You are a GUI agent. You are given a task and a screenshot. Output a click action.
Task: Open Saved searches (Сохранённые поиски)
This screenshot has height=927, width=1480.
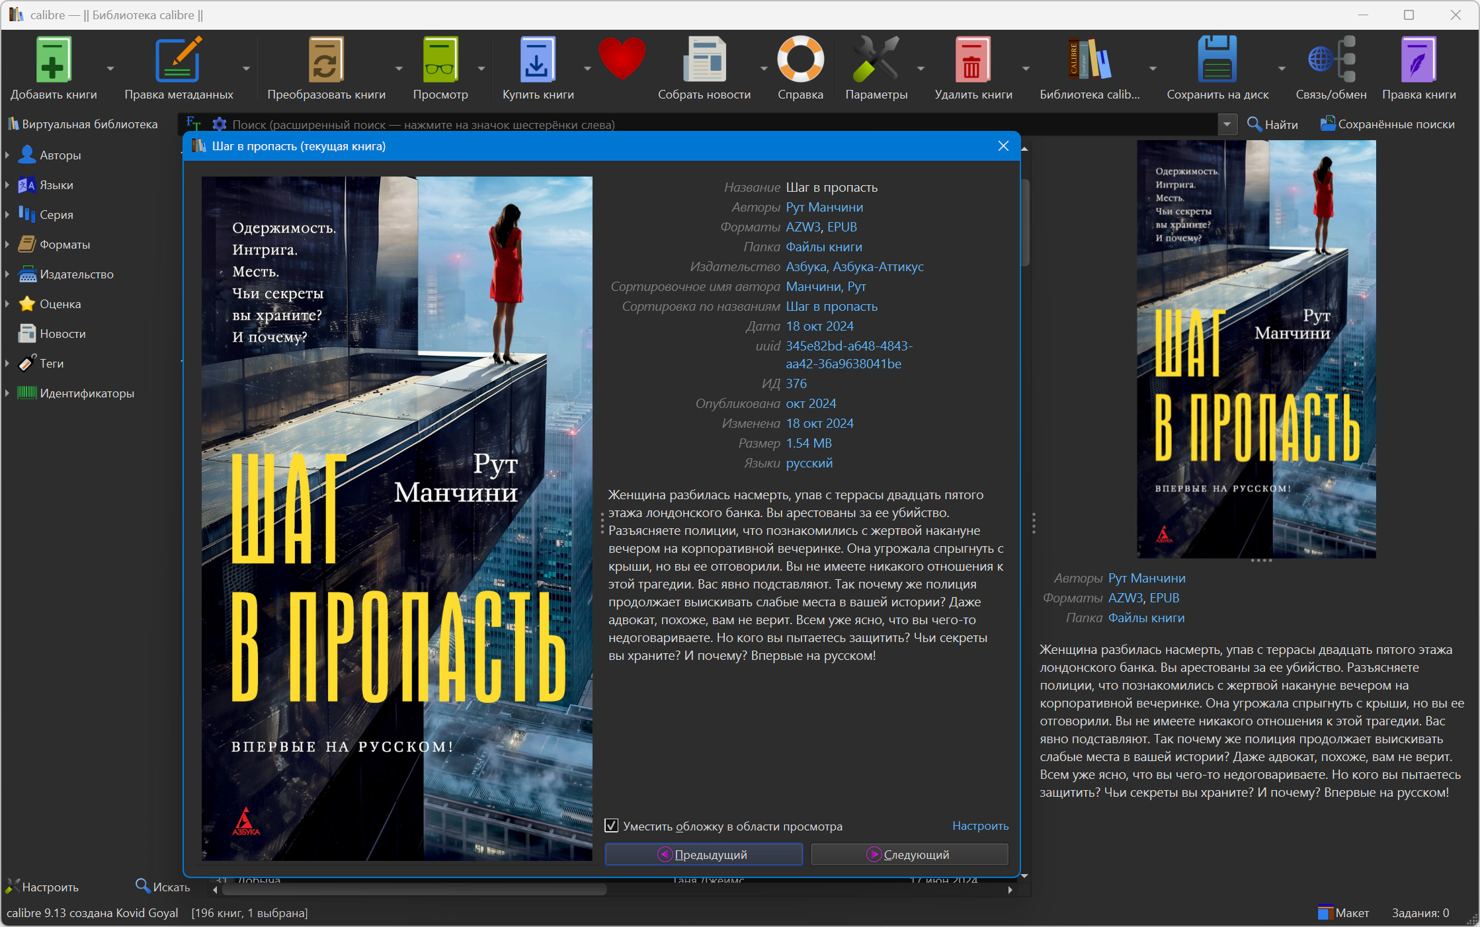click(x=1387, y=124)
